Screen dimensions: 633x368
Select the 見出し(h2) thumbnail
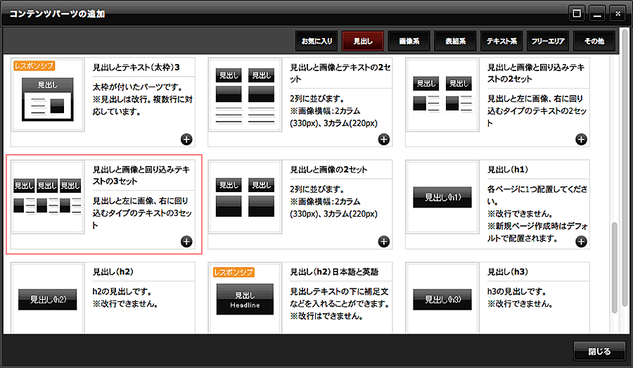[48, 298]
